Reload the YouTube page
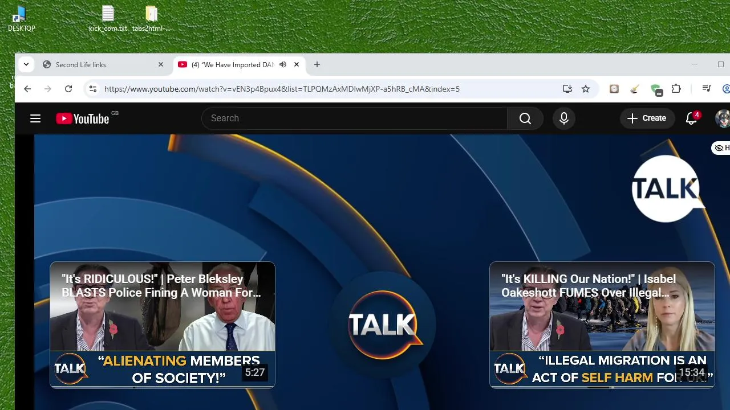This screenshot has height=410, width=730. coord(68,89)
